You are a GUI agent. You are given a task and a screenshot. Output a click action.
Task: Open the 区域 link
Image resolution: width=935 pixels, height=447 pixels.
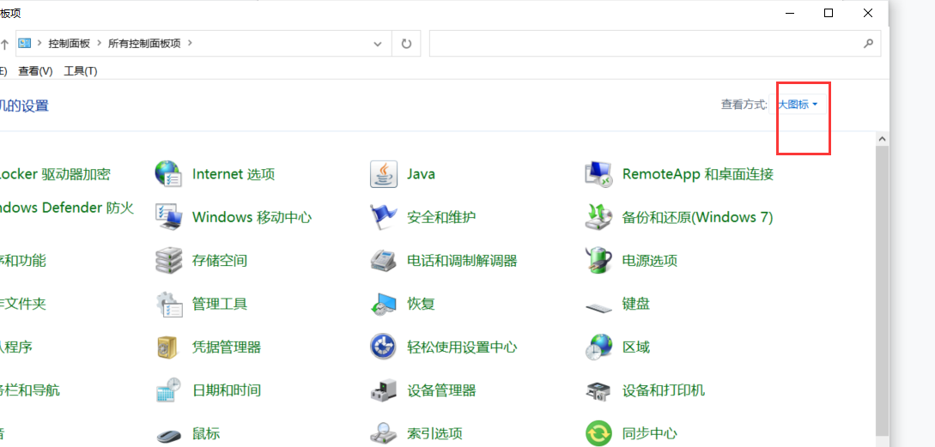[x=635, y=347]
